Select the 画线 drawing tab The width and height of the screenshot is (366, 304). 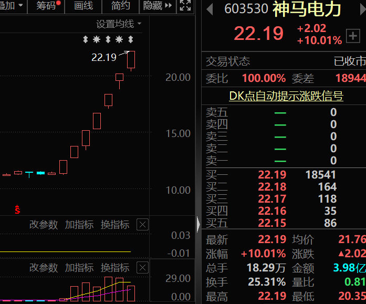click(83, 6)
